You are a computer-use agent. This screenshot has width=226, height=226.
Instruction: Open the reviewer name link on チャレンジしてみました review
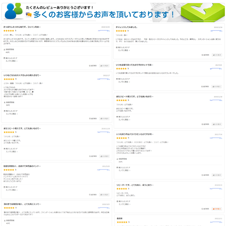tap(216, 31)
